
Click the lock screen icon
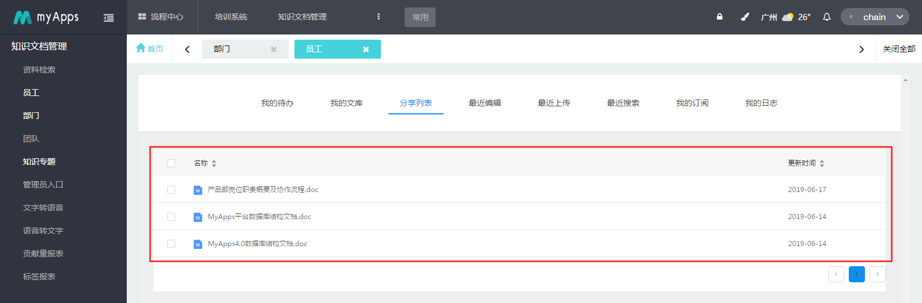(720, 17)
